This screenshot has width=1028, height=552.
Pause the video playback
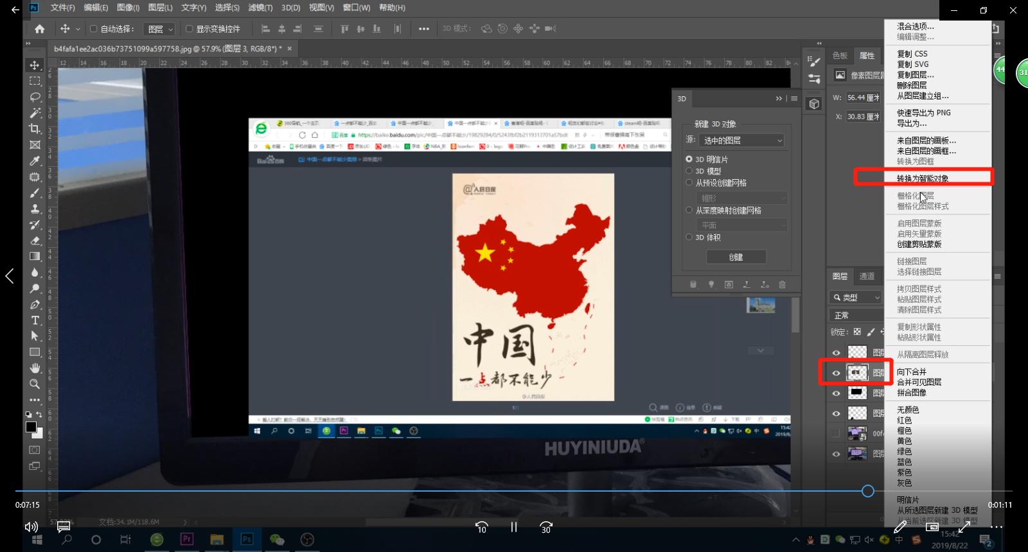(514, 527)
